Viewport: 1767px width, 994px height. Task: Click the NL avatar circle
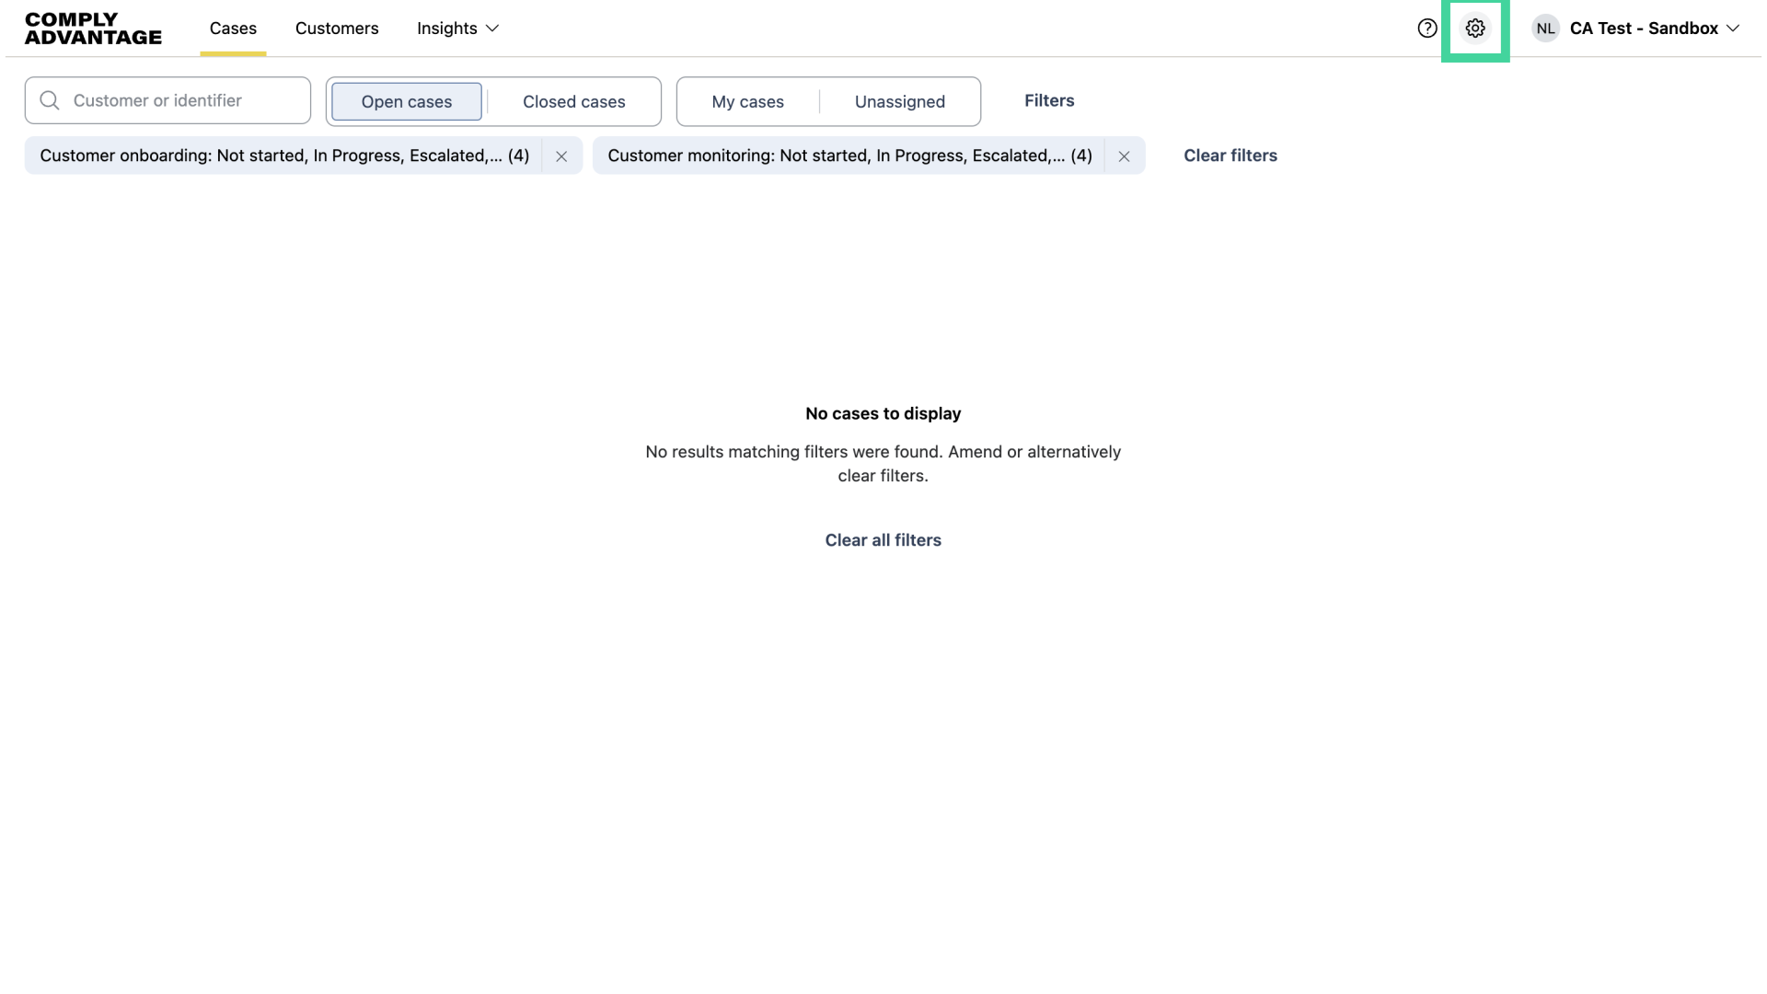1545,29
